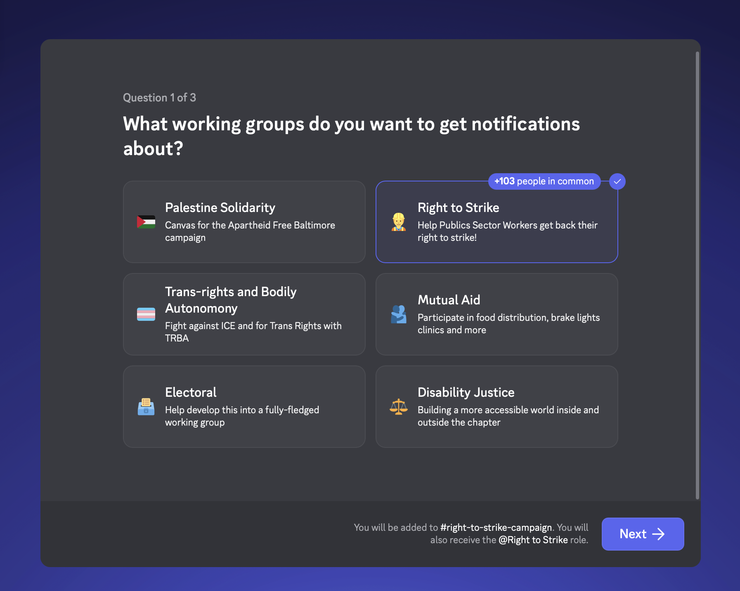
Task: Toggle the Electoral working group option
Action: (x=244, y=407)
